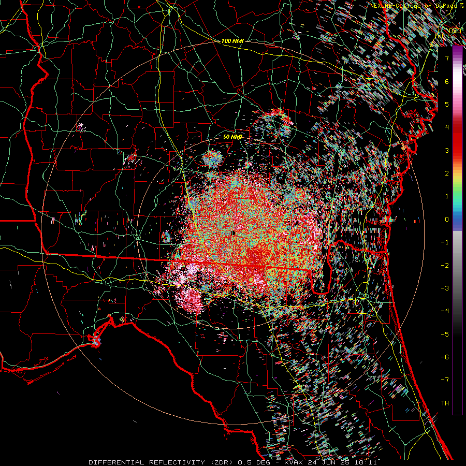The height and width of the screenshot is (466, 466).
Task: Click the 'TH' threshold label on scale
Action: click(445, 403)
